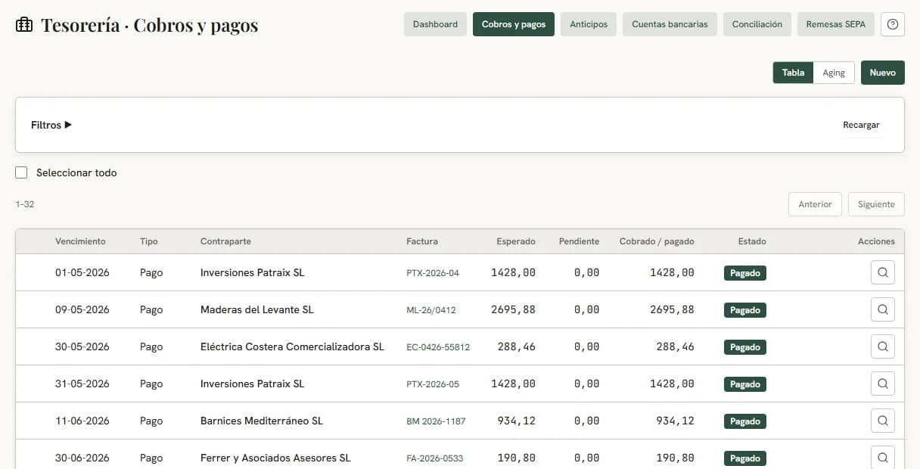View Barnices Mediterráneo SL payment details
Viewport: 920px width, 469px height.
[x=883, y=421]
